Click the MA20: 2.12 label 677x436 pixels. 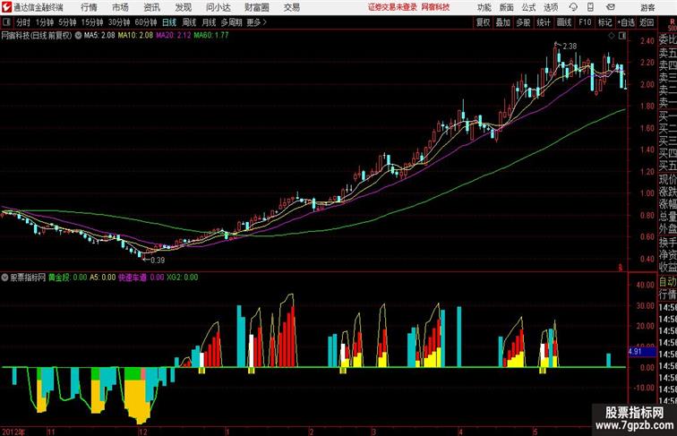tap(173, 36)
